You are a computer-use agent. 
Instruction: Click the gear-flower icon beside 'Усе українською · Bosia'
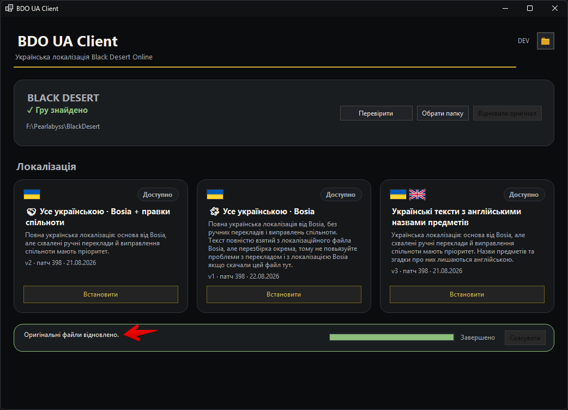click(214, 212)
